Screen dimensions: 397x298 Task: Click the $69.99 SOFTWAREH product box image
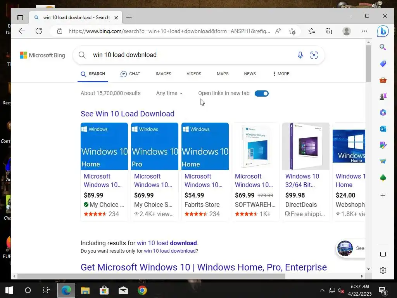pyautogui.click(x=255, y=146)
